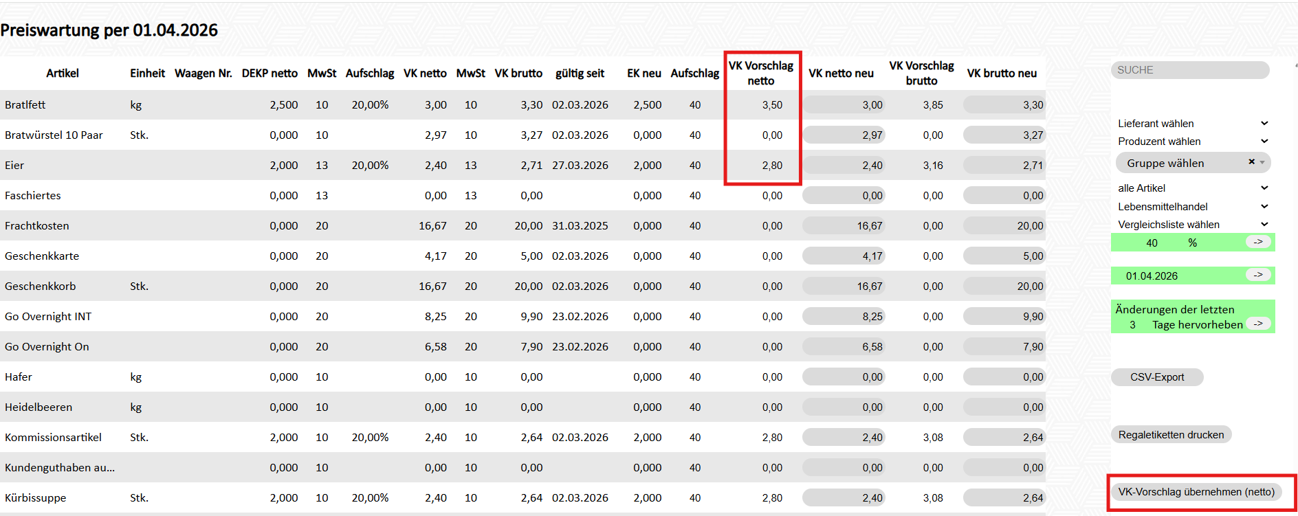Edit the number of days field showing 3
This screenshot has width=1298, height=516.
click(1132, 325)
